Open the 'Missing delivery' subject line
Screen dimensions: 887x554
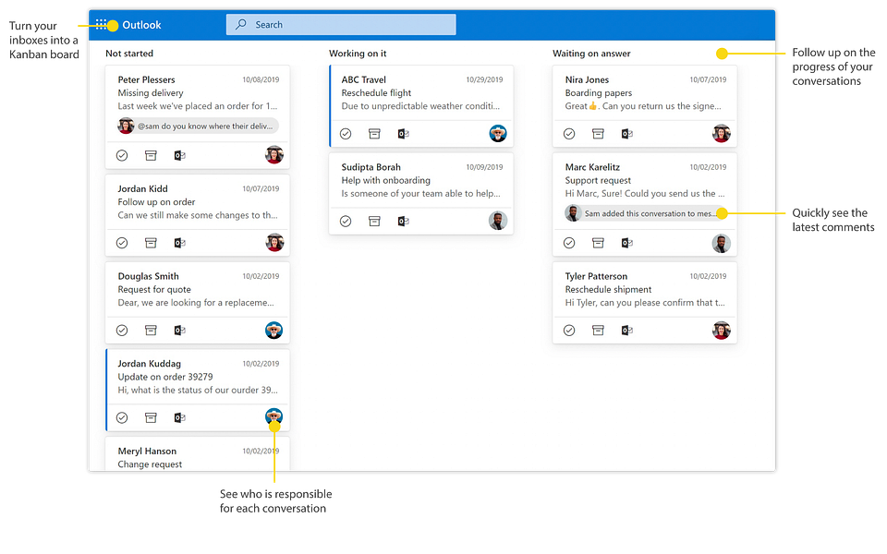click(x=151, y=92)
